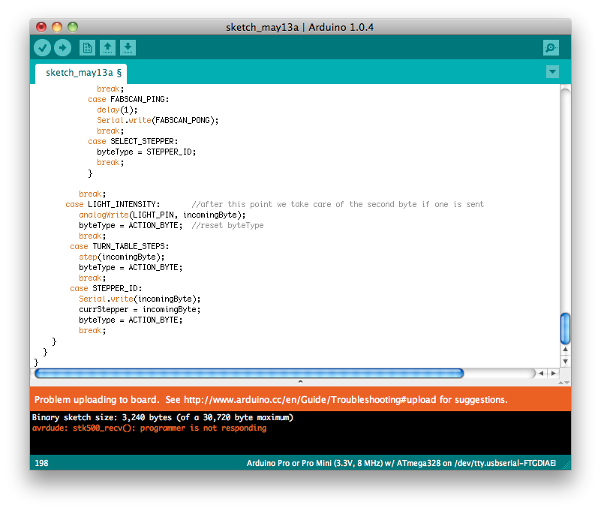This screenshot has height=511, width=601.
Task: Click the Verify/Compile checkmark icon
Action: pyautogui.click(x=43, y=47)
